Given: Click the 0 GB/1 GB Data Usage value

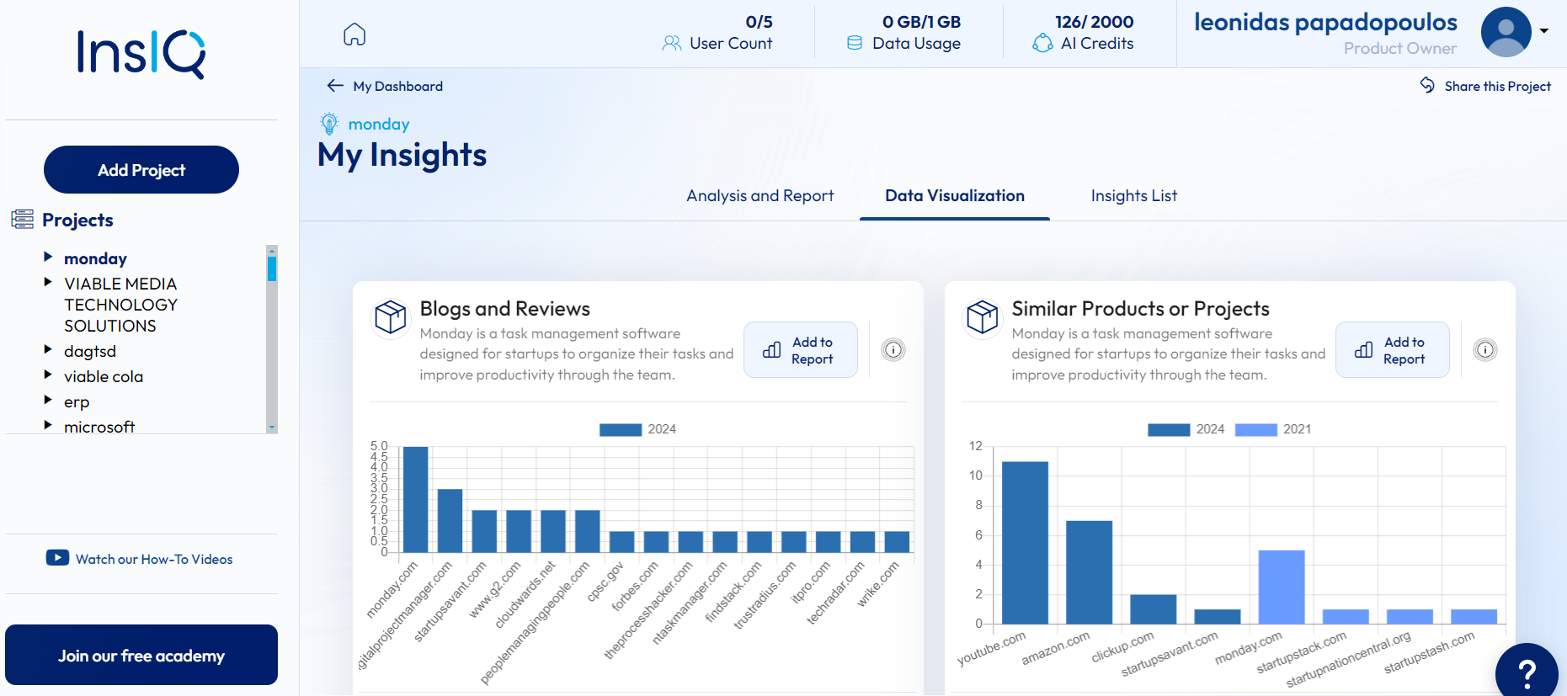Looking at the screenshot, I should [x=921, y=22].
